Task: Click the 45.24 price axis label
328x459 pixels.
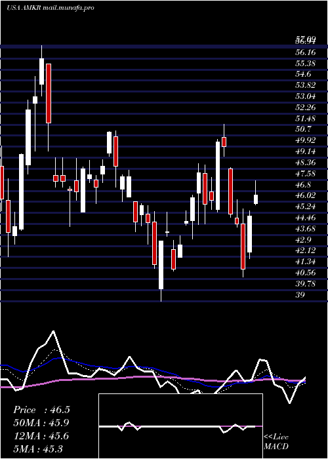Action: [x=306, y=207]
